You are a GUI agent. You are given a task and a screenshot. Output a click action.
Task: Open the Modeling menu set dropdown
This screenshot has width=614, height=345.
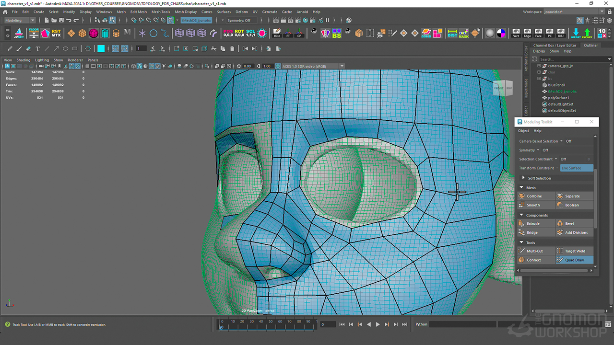(x=20, y=21)
